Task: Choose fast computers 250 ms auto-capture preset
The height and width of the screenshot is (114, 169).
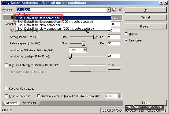Action: pyautogui.click(x=64, y=22)
